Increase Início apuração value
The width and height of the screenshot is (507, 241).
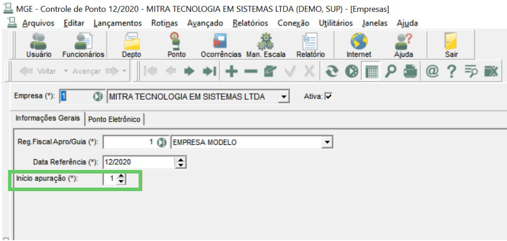point(121,176)
